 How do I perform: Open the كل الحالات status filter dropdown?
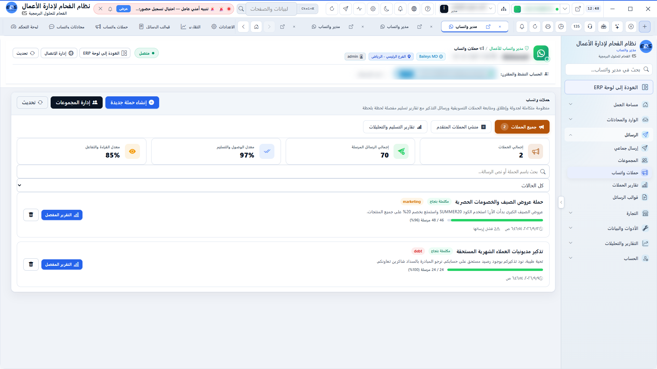click(x=283, y=185)
